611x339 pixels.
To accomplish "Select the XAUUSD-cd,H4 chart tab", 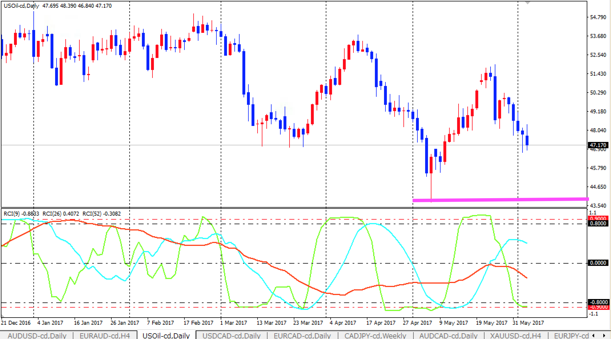I will point(516,336).
